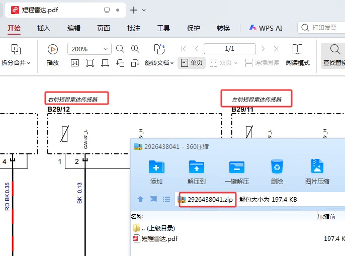Switch to the 工具 tab
Image resolution: width=345 pixels, height=256 pixels.
163,28
